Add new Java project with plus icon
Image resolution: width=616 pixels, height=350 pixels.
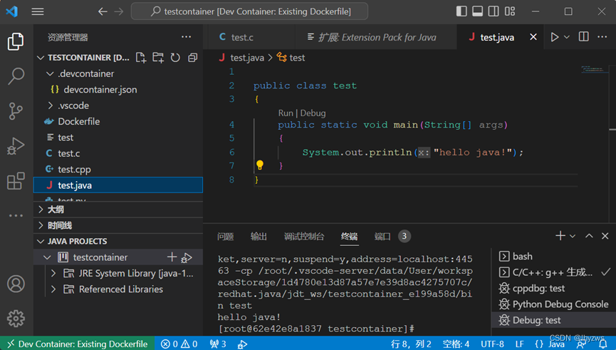point(172,257)
